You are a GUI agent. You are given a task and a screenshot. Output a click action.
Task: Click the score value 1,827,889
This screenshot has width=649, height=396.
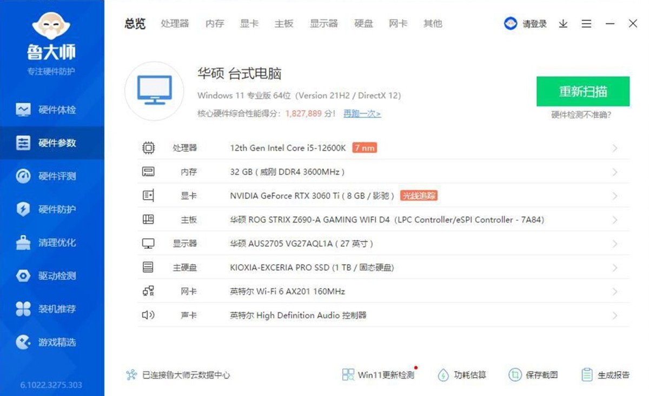[x=303, y=113]
